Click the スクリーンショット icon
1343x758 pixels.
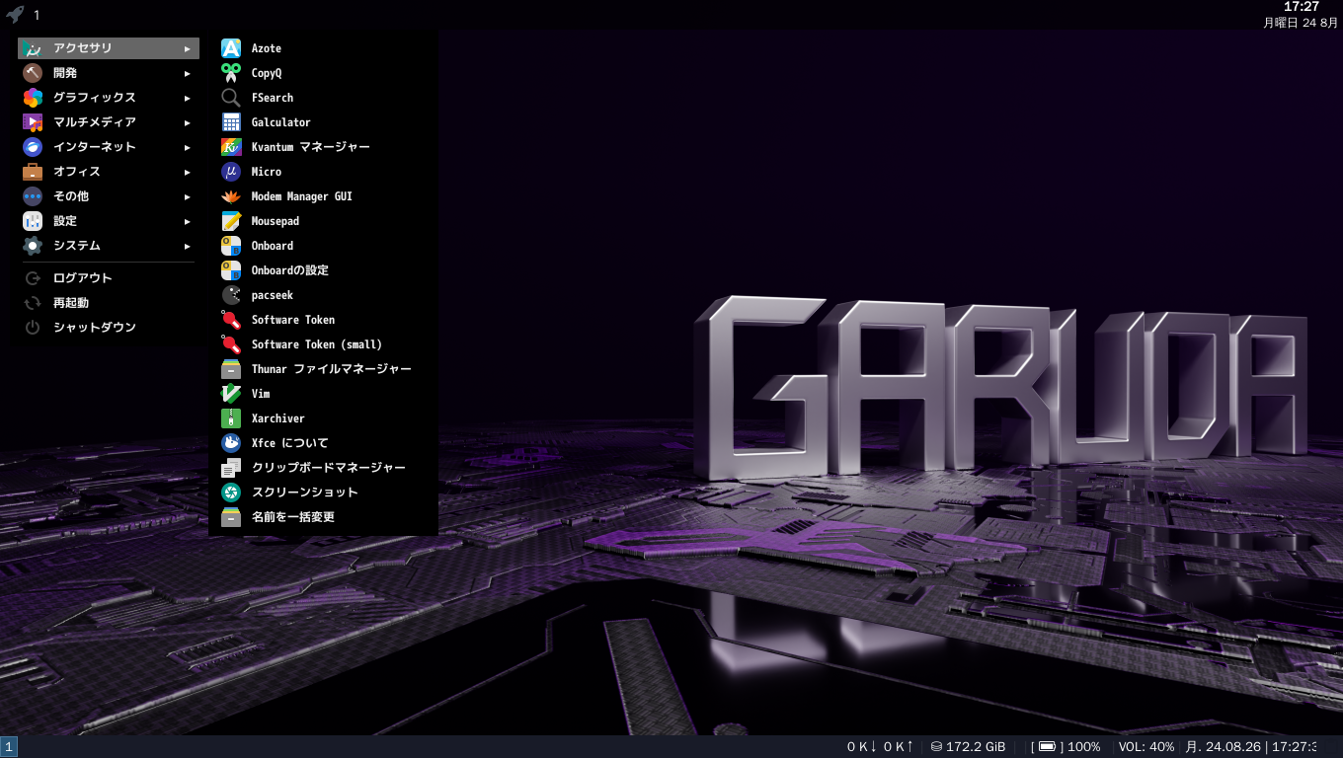(x=231, y=493)
